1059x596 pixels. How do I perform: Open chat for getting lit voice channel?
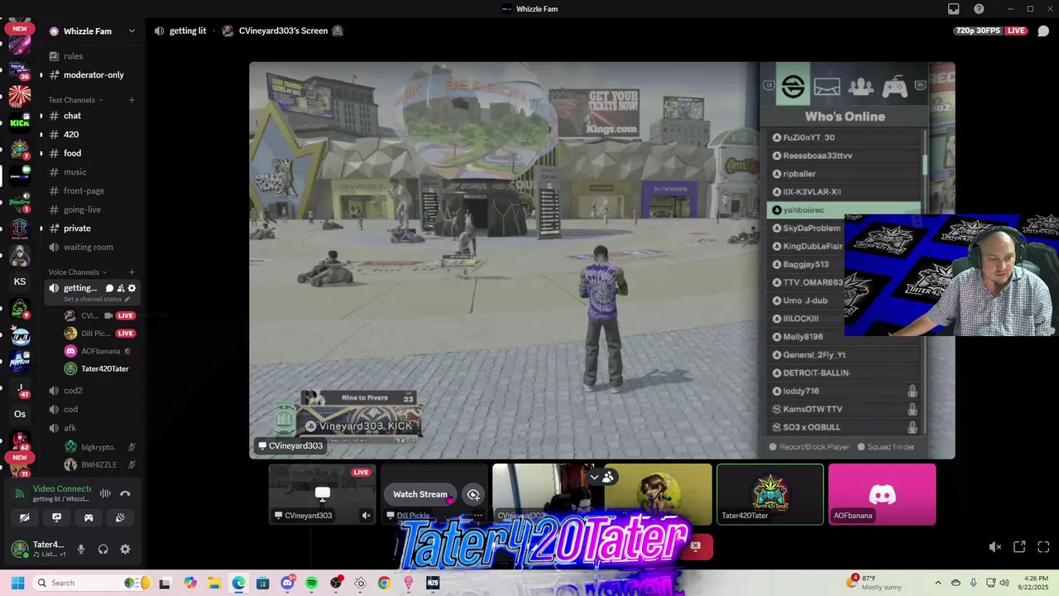click(x=109, y=288)
